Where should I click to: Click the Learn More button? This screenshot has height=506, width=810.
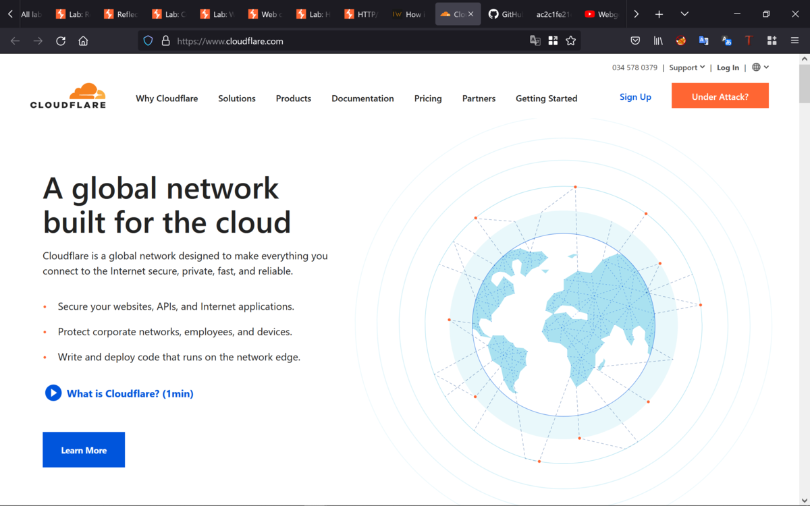click(x=84, y=449)
